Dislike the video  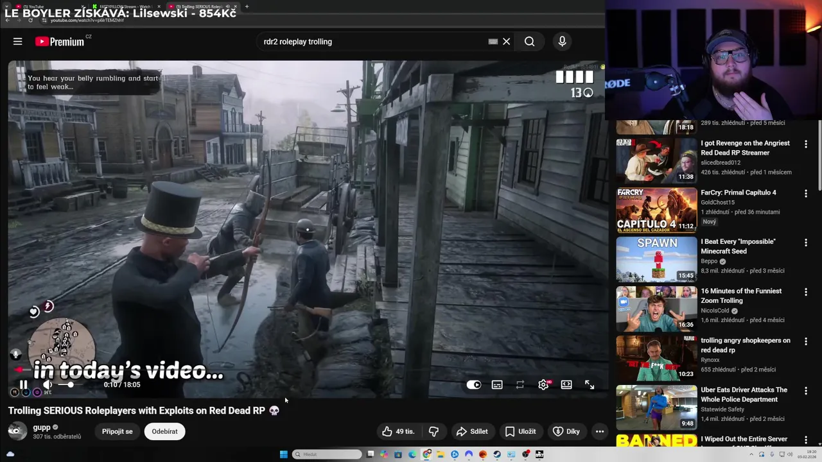[433, 431]
